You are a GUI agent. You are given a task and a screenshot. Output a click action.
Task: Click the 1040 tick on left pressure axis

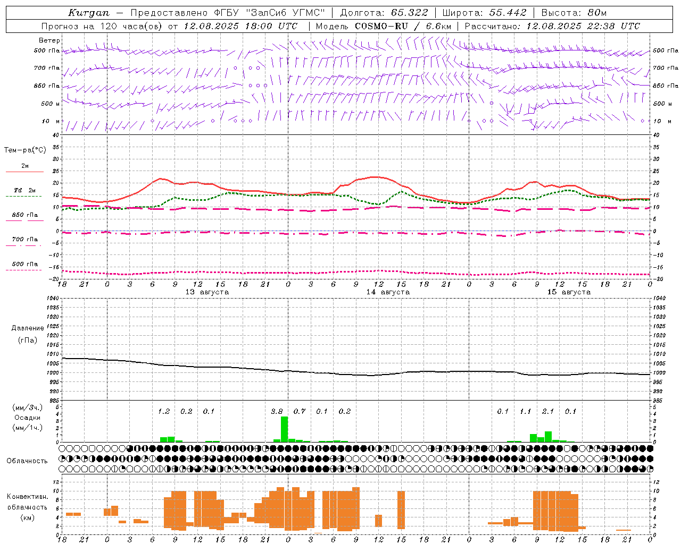(53, 299)
